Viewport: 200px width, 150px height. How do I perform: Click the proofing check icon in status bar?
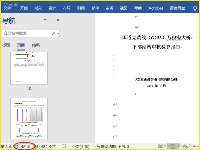pos(64,146)
